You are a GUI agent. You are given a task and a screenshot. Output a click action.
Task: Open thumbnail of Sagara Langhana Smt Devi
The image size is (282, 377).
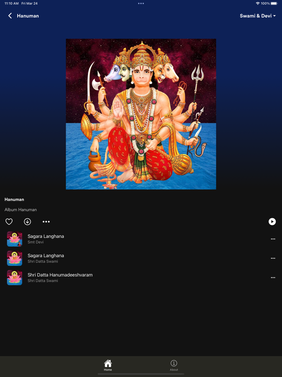click(x=15, y=239)
